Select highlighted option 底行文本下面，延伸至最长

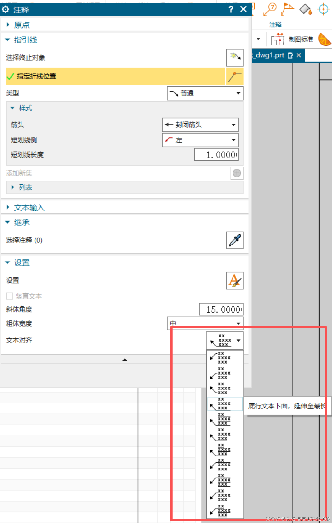click(x=225, y=404)
